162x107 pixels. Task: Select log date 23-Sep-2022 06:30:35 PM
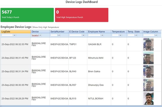point(15,85)
